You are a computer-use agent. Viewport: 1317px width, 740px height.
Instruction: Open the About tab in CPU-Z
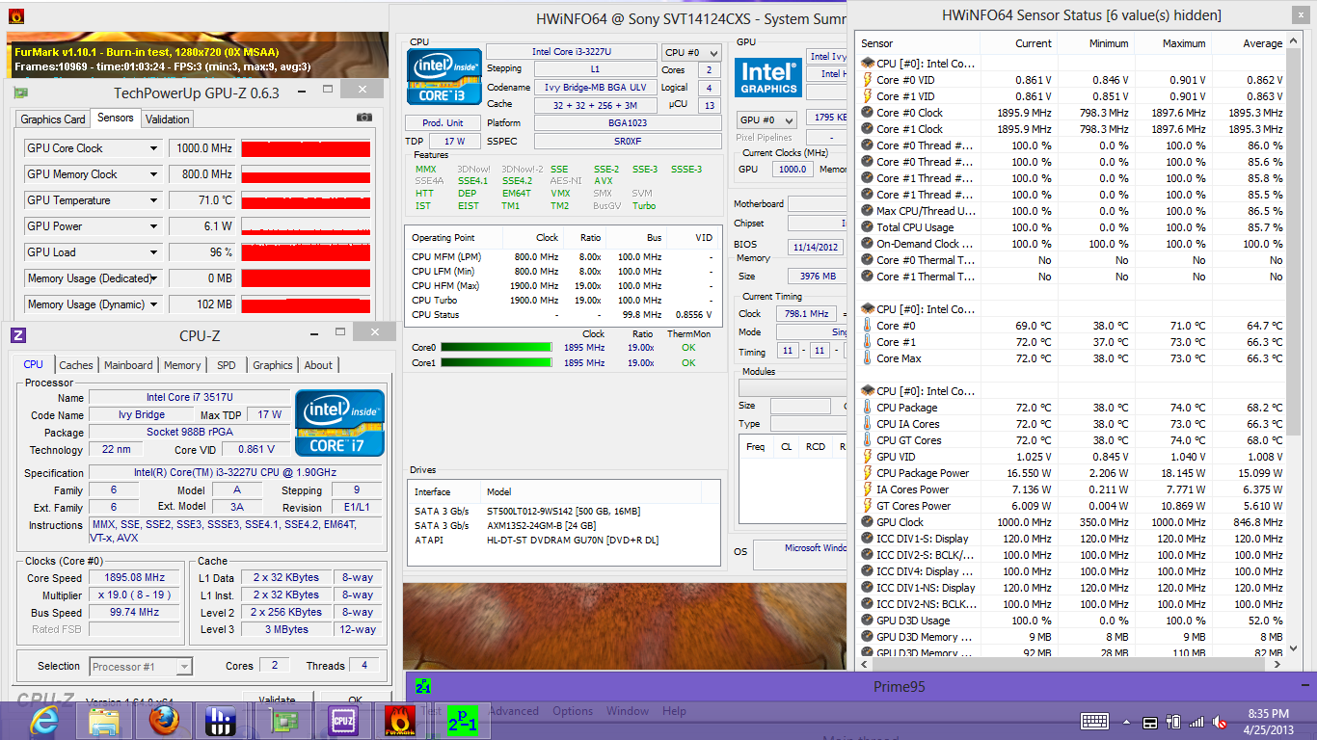pos(318,365)
